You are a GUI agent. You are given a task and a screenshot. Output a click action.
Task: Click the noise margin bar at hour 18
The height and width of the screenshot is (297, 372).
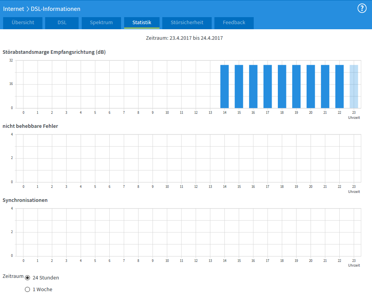(282, 87)
